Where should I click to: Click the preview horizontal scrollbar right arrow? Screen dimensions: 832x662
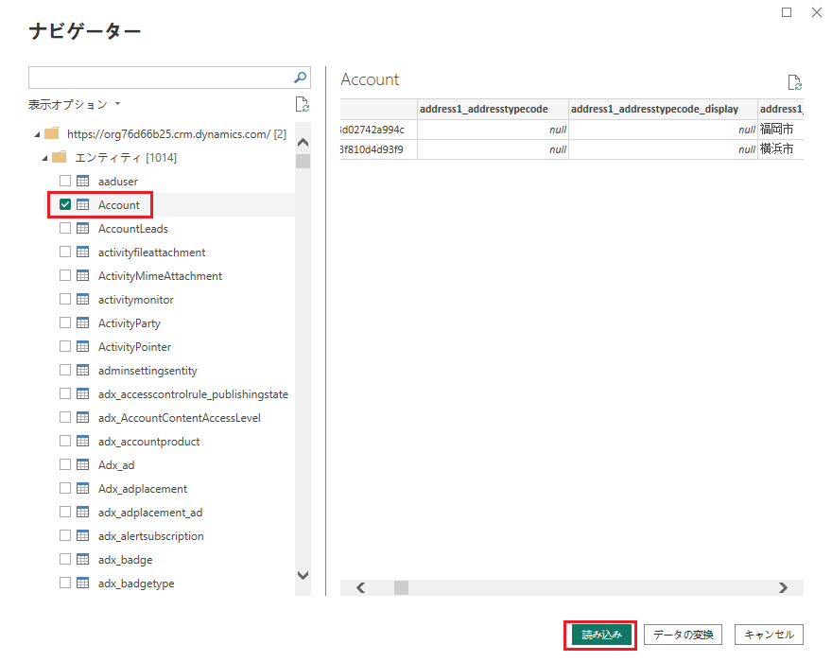point(782,587)
